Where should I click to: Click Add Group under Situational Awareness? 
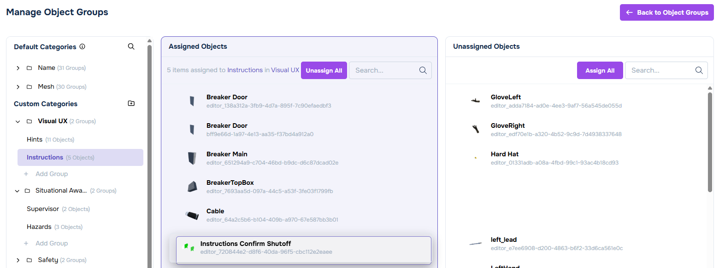tap(52, 243)
